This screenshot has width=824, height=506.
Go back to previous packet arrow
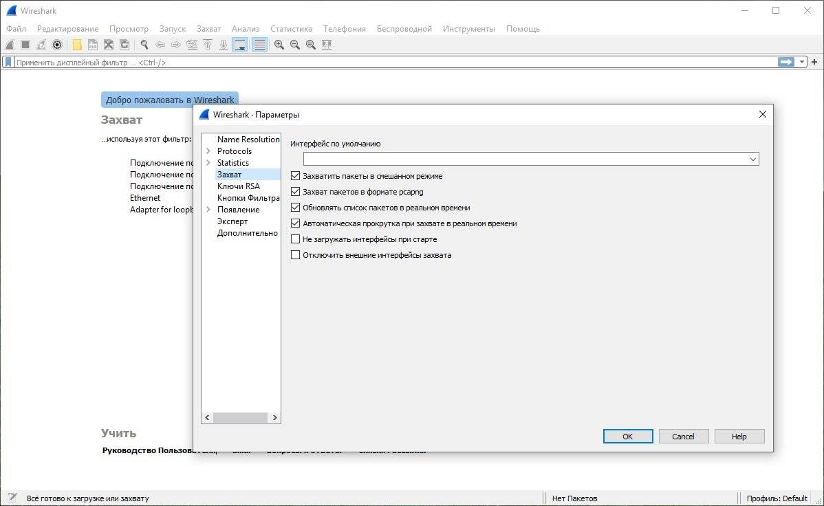[x=160, y=45]
